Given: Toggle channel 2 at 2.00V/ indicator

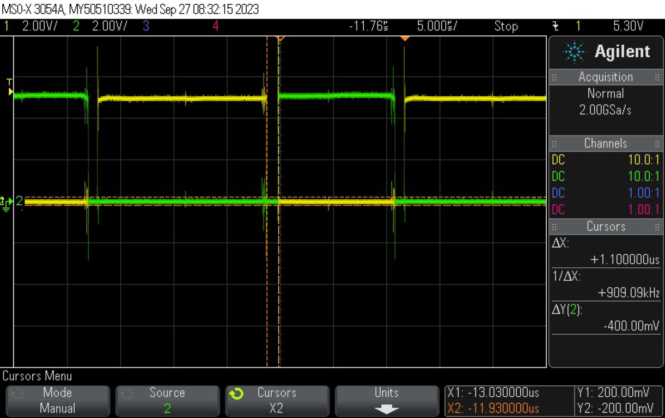Looking at the screenshot, I should click(102, 26).
